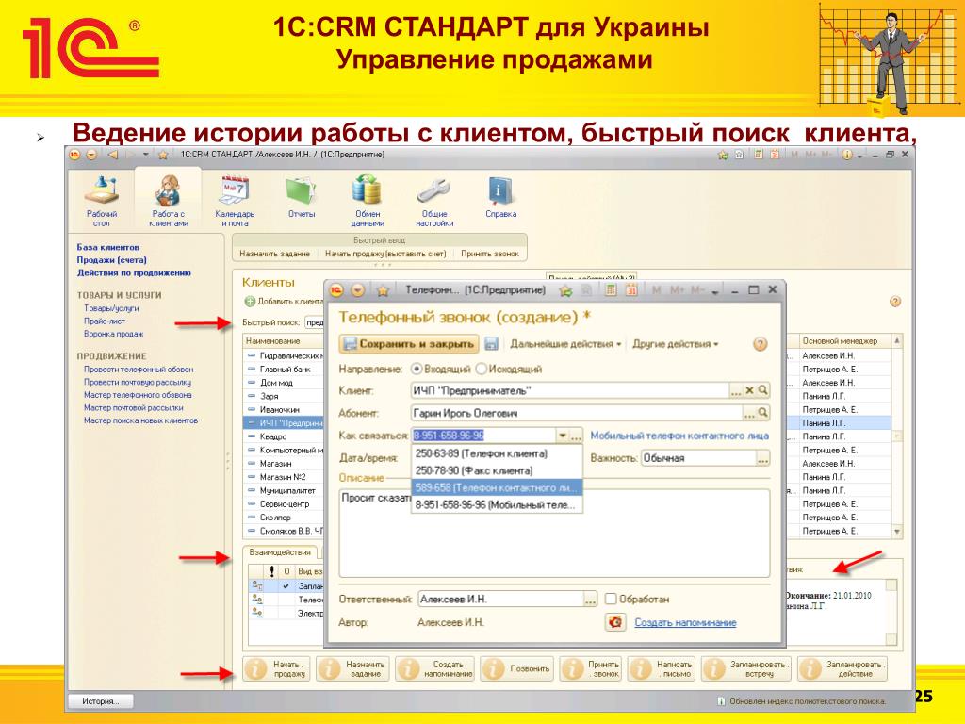Screen dimensions: 965x724
Task: Click the История button in status bar
Action: (x=100, y=701)
